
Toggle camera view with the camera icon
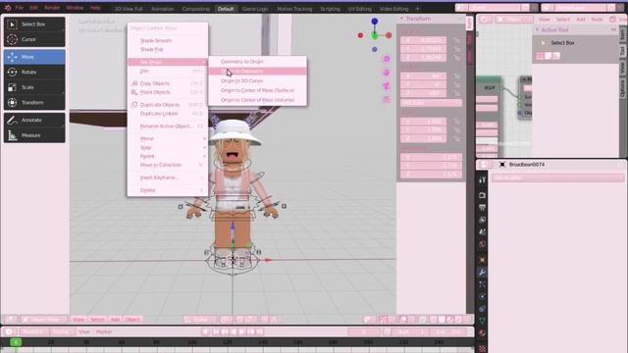[387, 86]
